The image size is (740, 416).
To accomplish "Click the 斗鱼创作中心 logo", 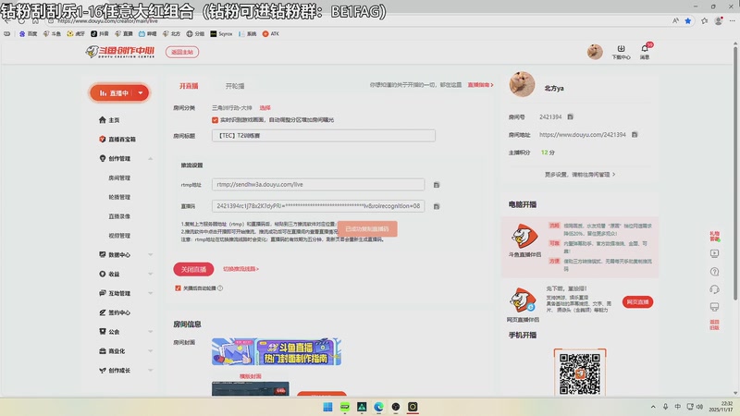I will [120, 52].
